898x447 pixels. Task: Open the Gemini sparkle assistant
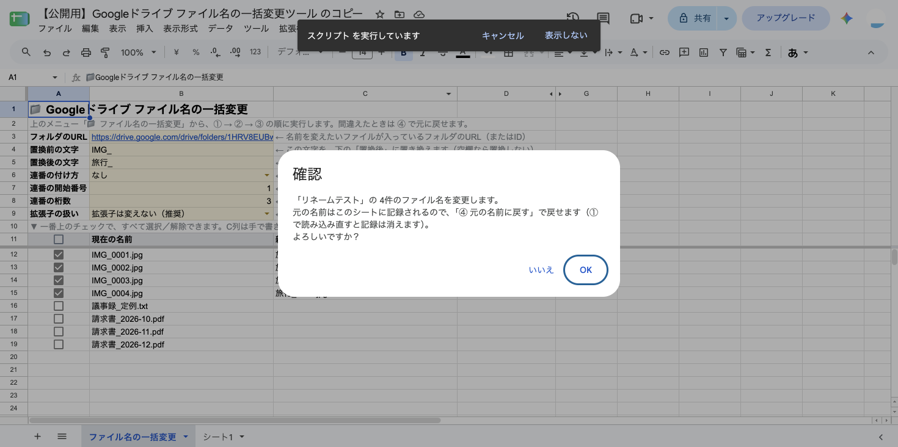847,18
